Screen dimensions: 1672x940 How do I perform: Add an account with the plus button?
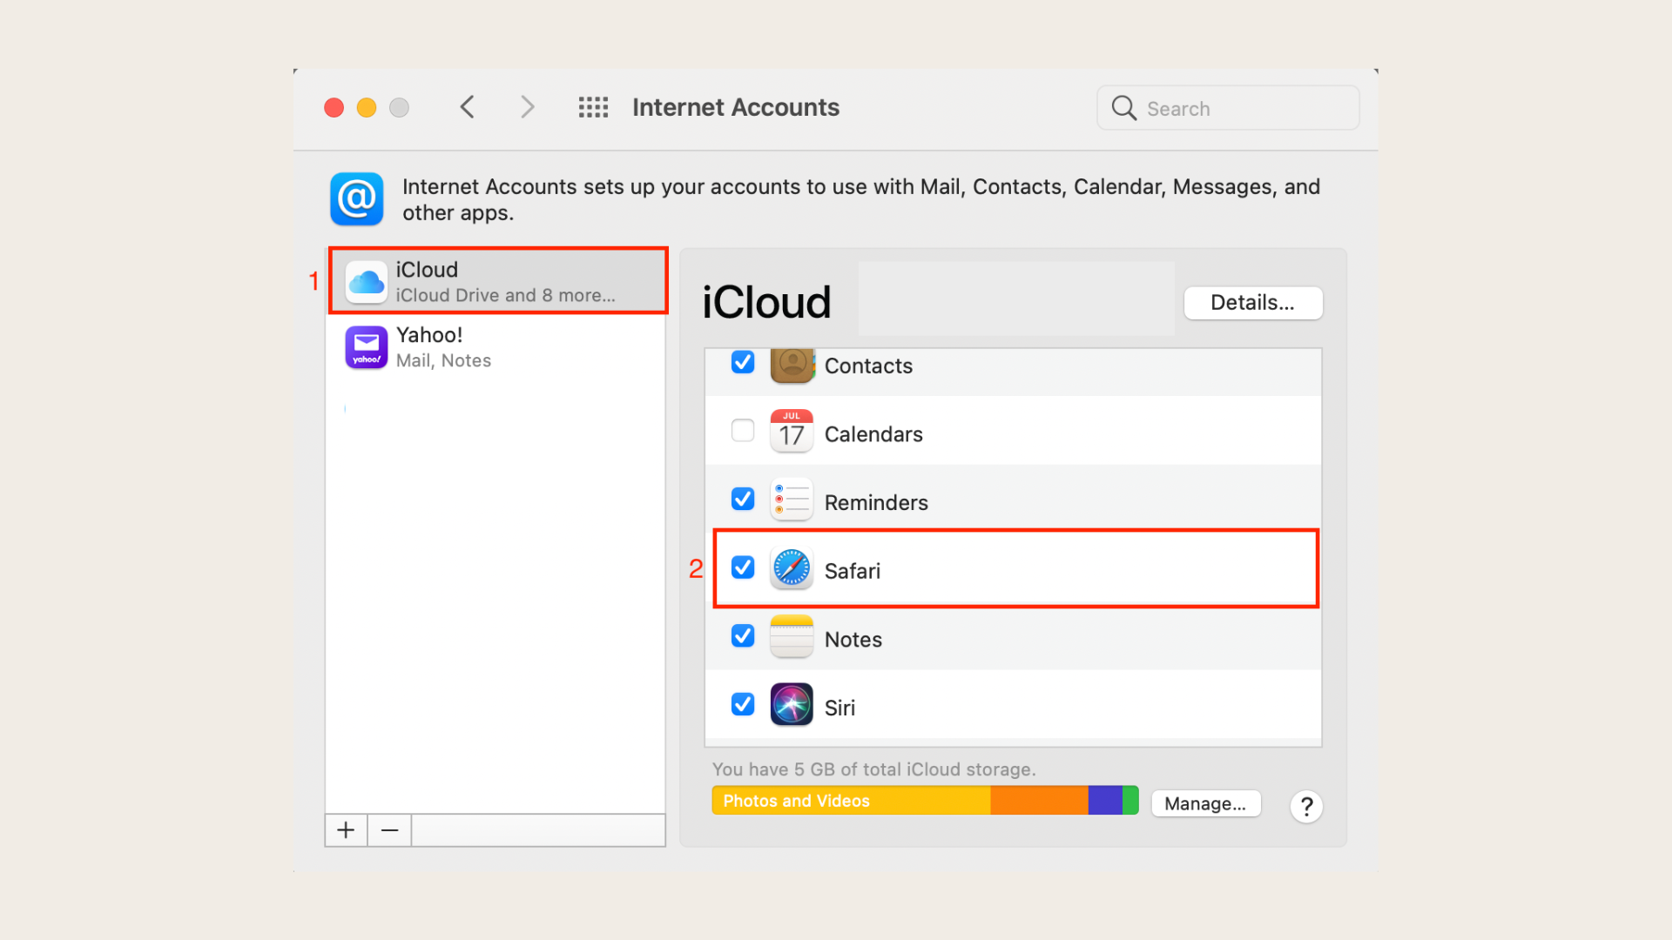tap(346, 830)
